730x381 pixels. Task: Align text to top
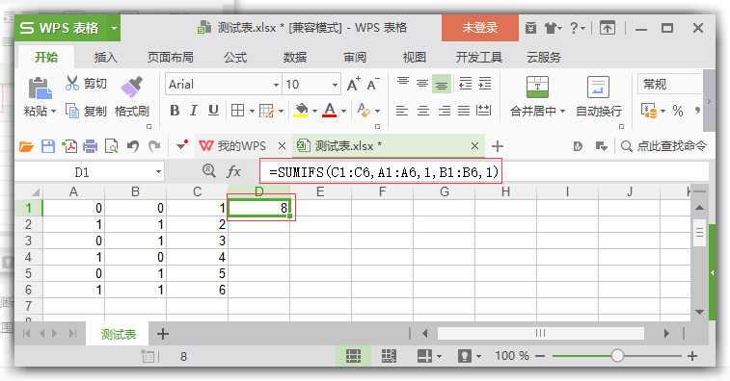pyautogui.click(x=403, y=83)
